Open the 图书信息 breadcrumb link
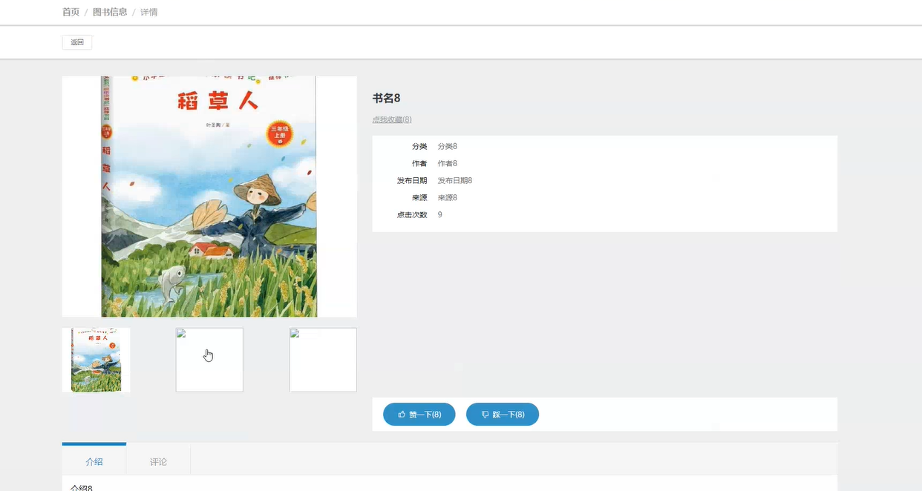This screenshot has width=922, height=491. pos(110,12)
